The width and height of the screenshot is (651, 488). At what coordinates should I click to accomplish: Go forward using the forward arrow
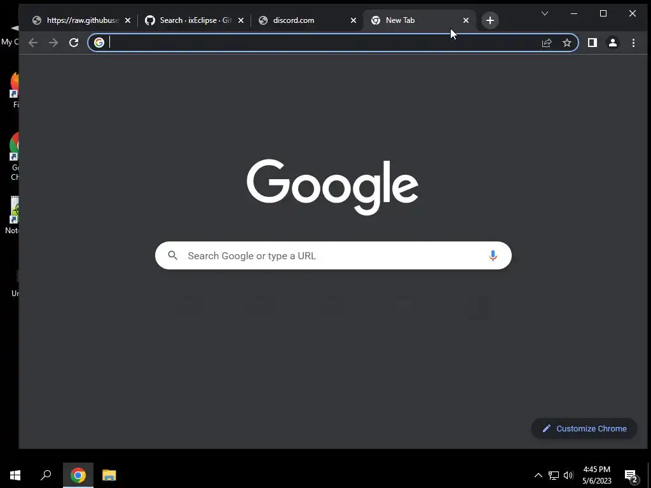tap(53, 43)
